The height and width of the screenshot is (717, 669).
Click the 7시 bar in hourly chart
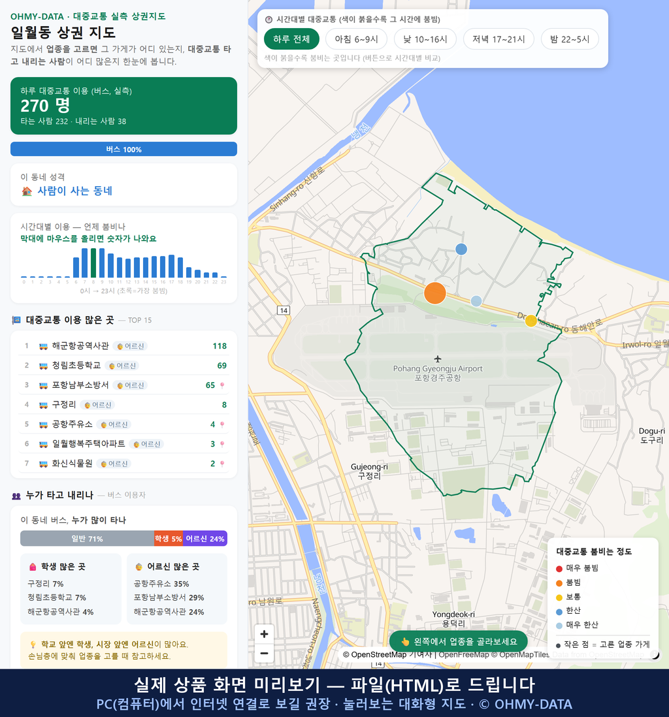(x=85, y=263)
